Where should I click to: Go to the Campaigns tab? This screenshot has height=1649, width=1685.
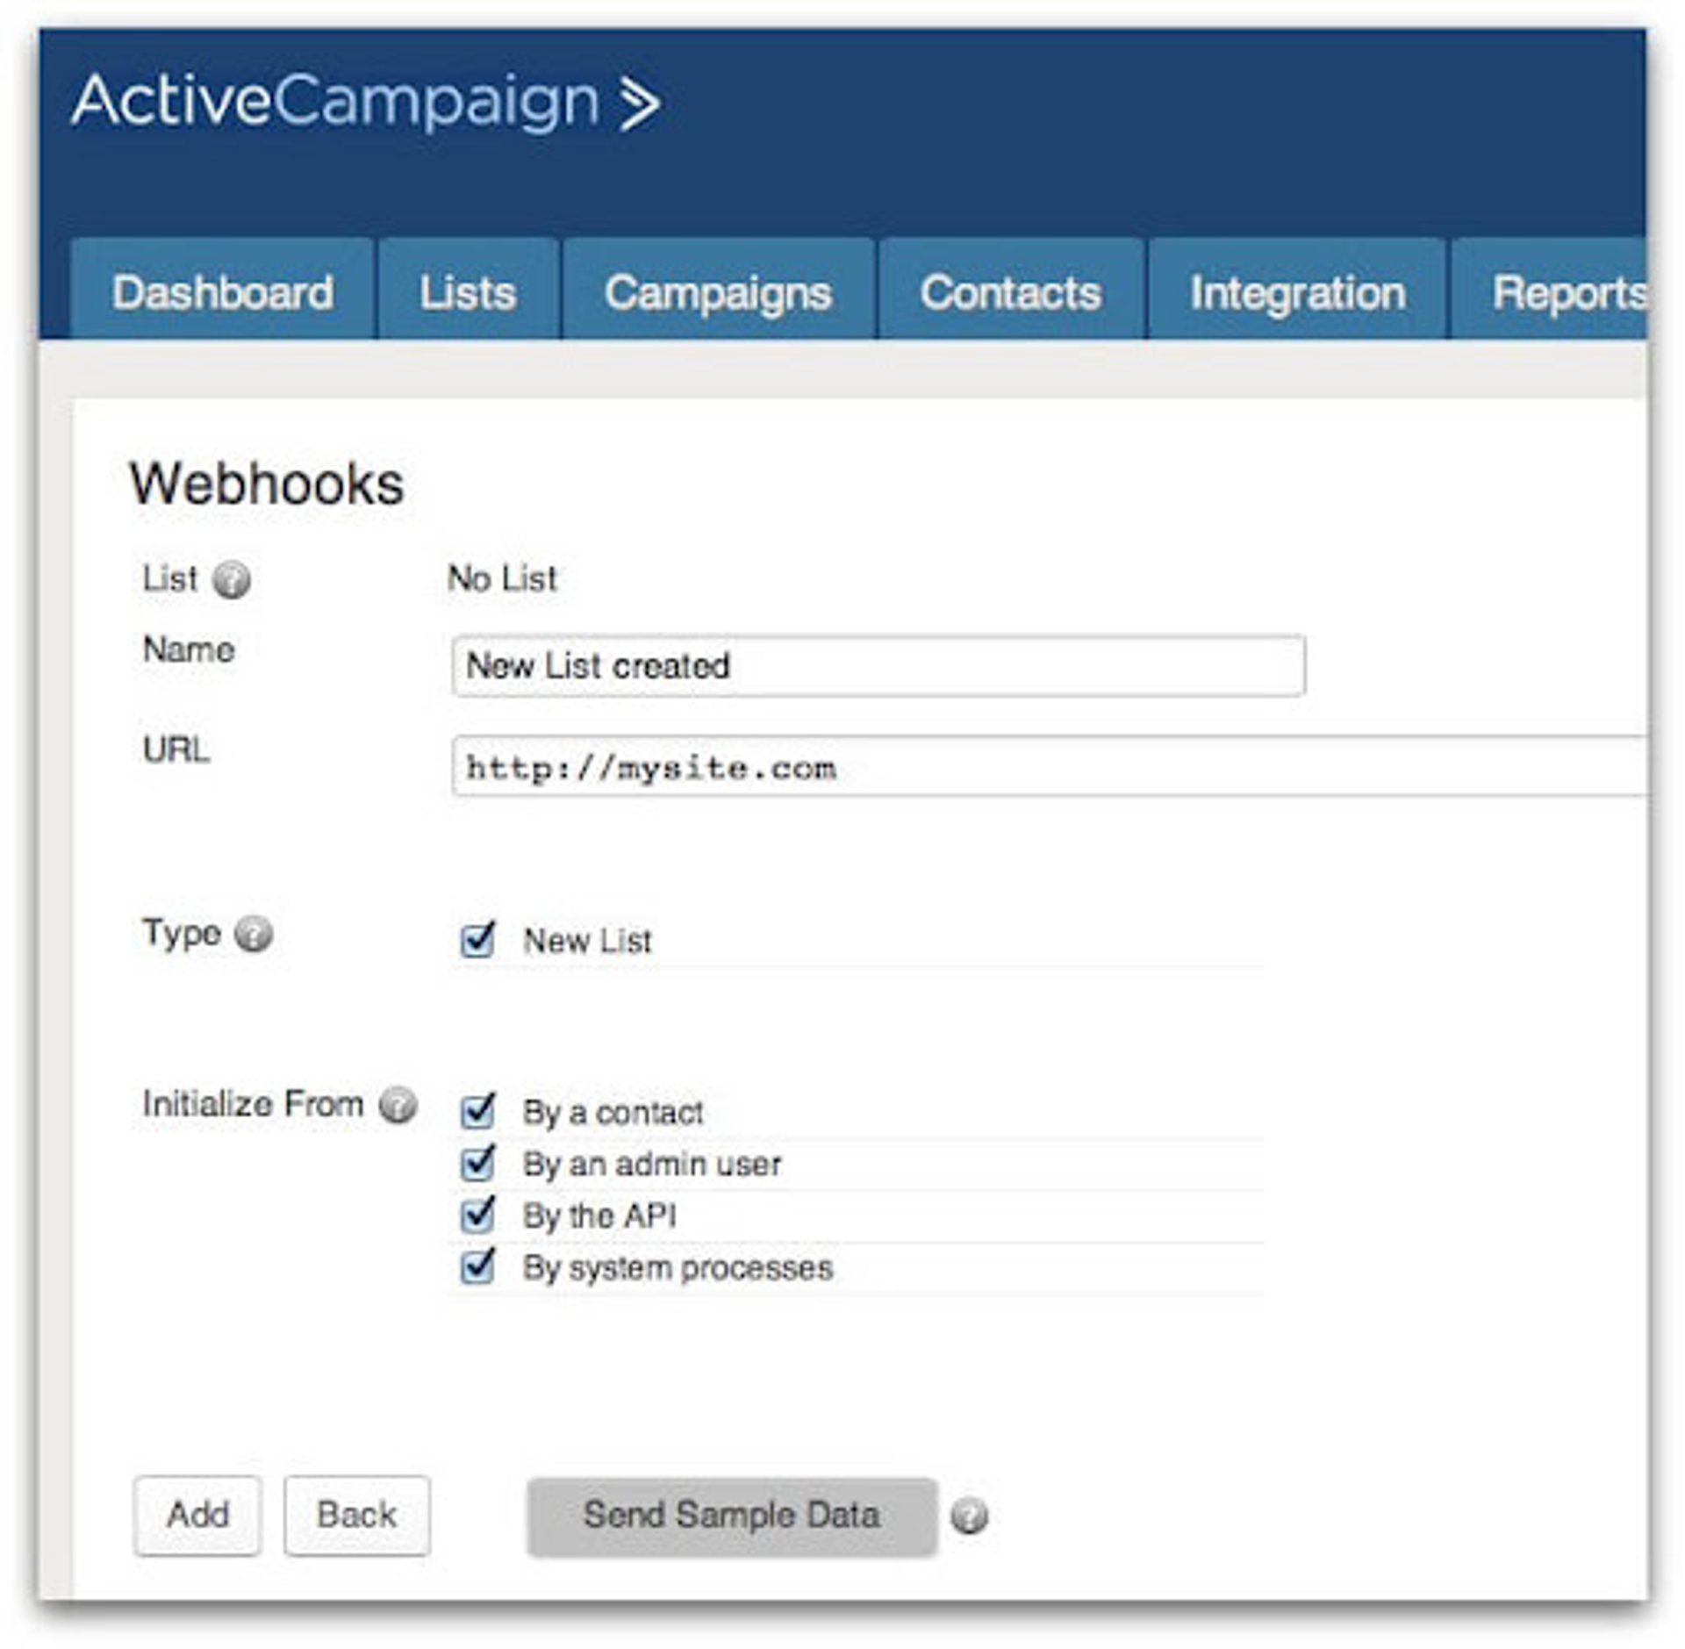pyautogui.click(x=718, y=292)
